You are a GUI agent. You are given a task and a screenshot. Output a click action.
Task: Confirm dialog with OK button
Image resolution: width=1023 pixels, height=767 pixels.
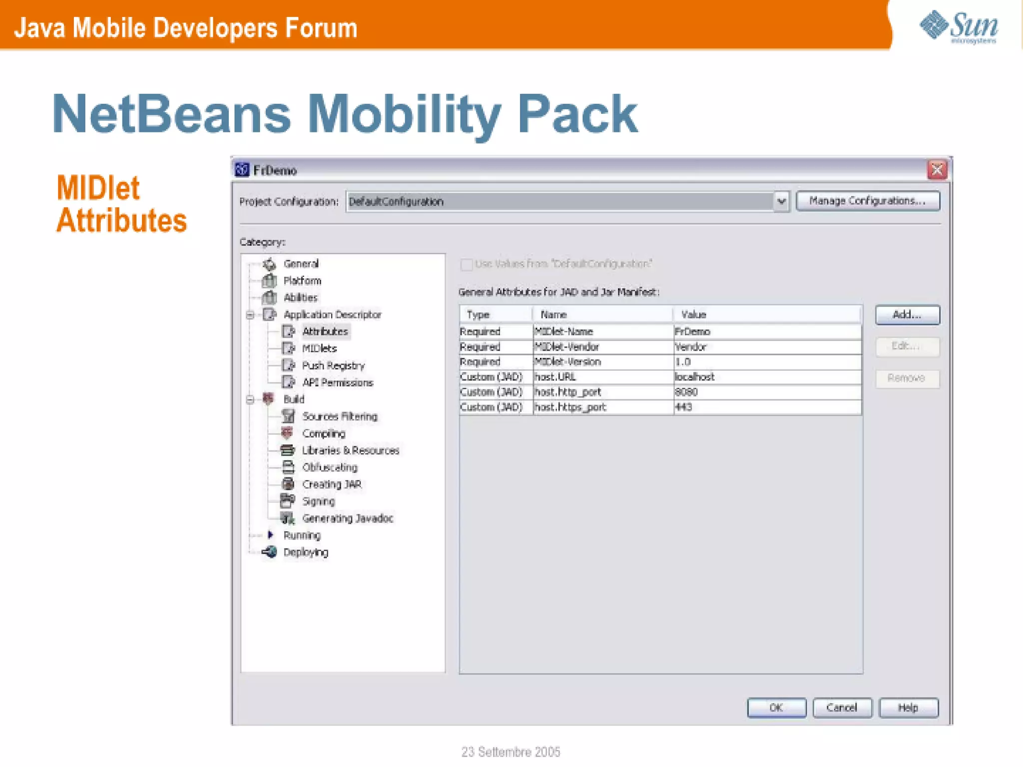click(776, 708)
